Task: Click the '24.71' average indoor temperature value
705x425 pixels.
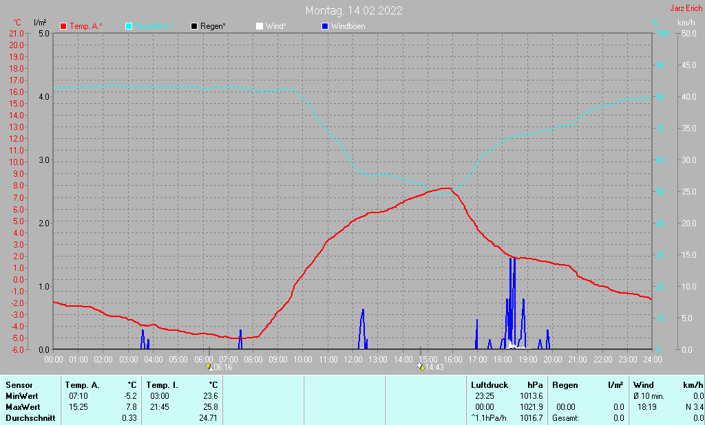Action: (x=209, y=418)
